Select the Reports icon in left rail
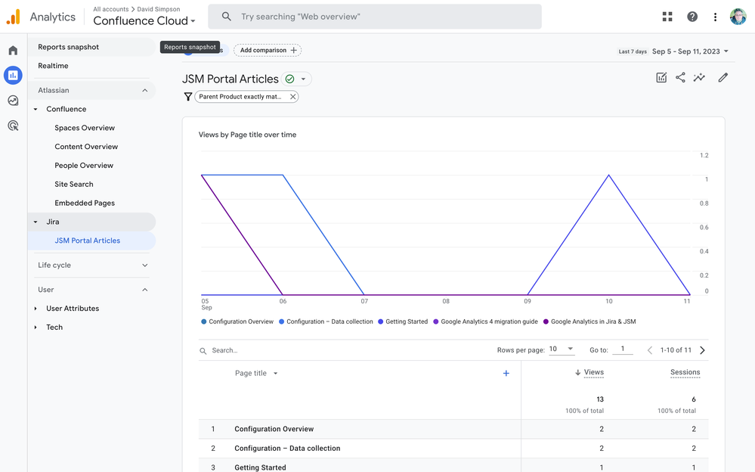 [x=13, y=75]
